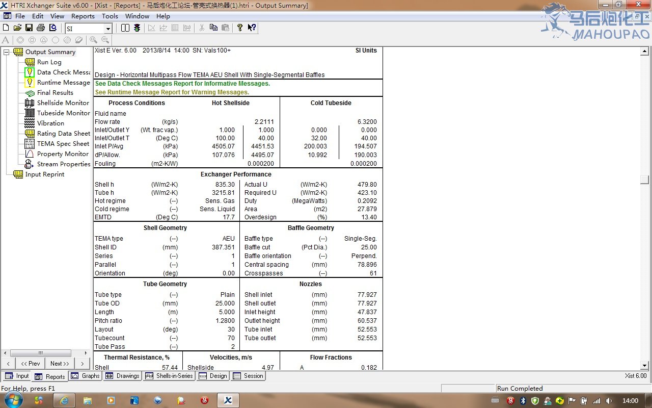Click the HTRI Xchanger X taskbar icon
Image resolution: width=652 pixels, height=408 pixels.
click(x=228, y=401)
